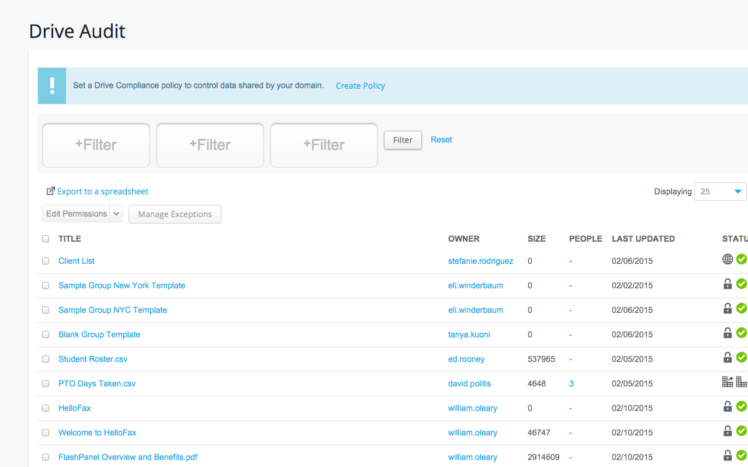This screenshot has width=748, height=467.
Task: Click the Drive Audit page heading
Action: (77, 31)
